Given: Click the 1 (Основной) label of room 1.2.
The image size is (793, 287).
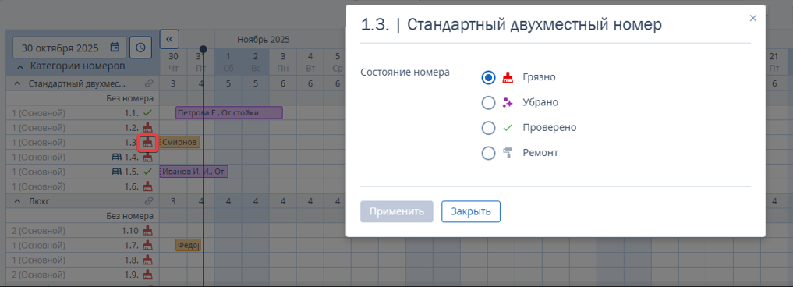Looking at the screenshot, I should coord(39,128).
